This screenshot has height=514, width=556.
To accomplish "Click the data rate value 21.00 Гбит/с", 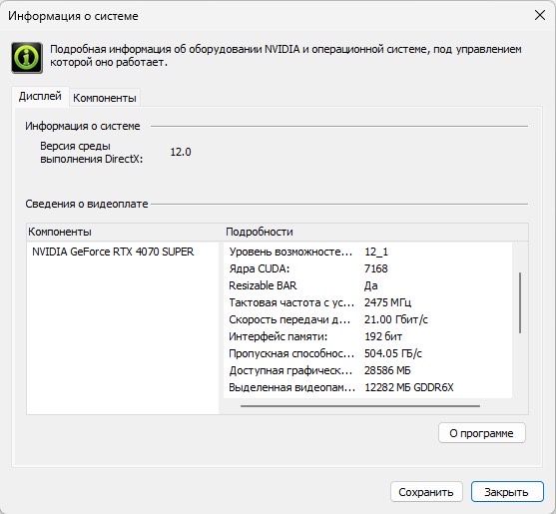I will (x=396, y=319).
